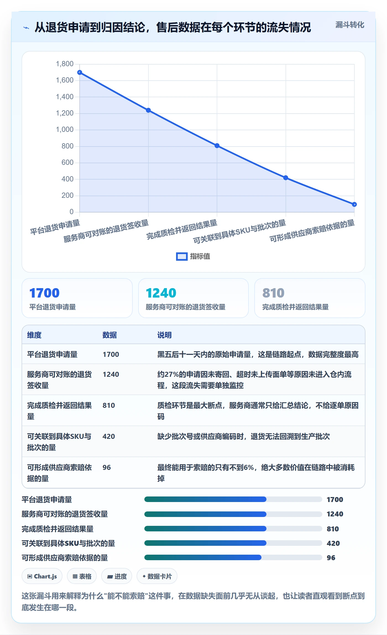Image resolution: width=387 pixels, height=635 pixels.
Task: Click the last chart point 可形成供应商索赔依据的量
Action: pos(354,204)
